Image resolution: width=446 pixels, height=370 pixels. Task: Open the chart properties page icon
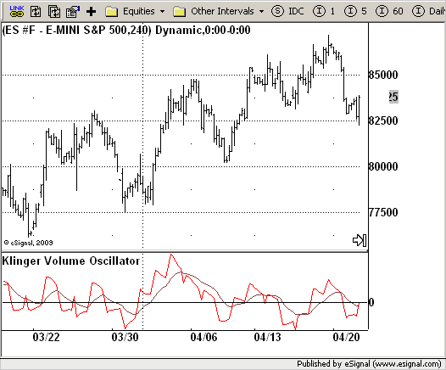pyautogui.click(x=73, y=11)
